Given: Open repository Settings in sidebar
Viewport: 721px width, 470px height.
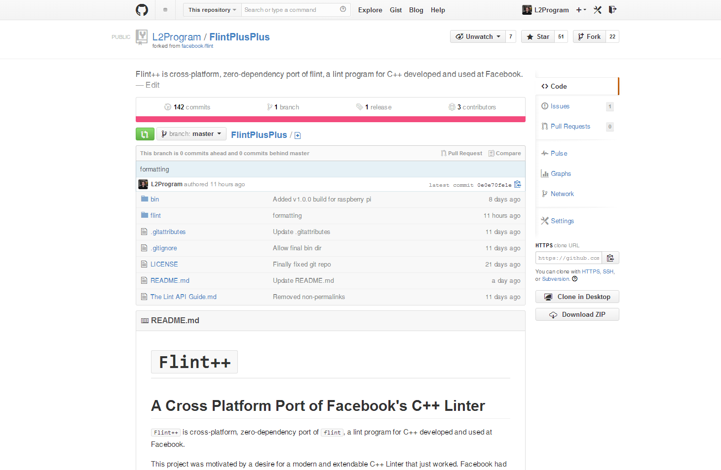Looking at the screenshot, I should [562, 221].
